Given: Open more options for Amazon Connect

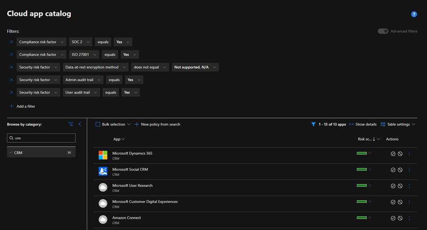Looking at the screenshot, I should coord(409,218).
